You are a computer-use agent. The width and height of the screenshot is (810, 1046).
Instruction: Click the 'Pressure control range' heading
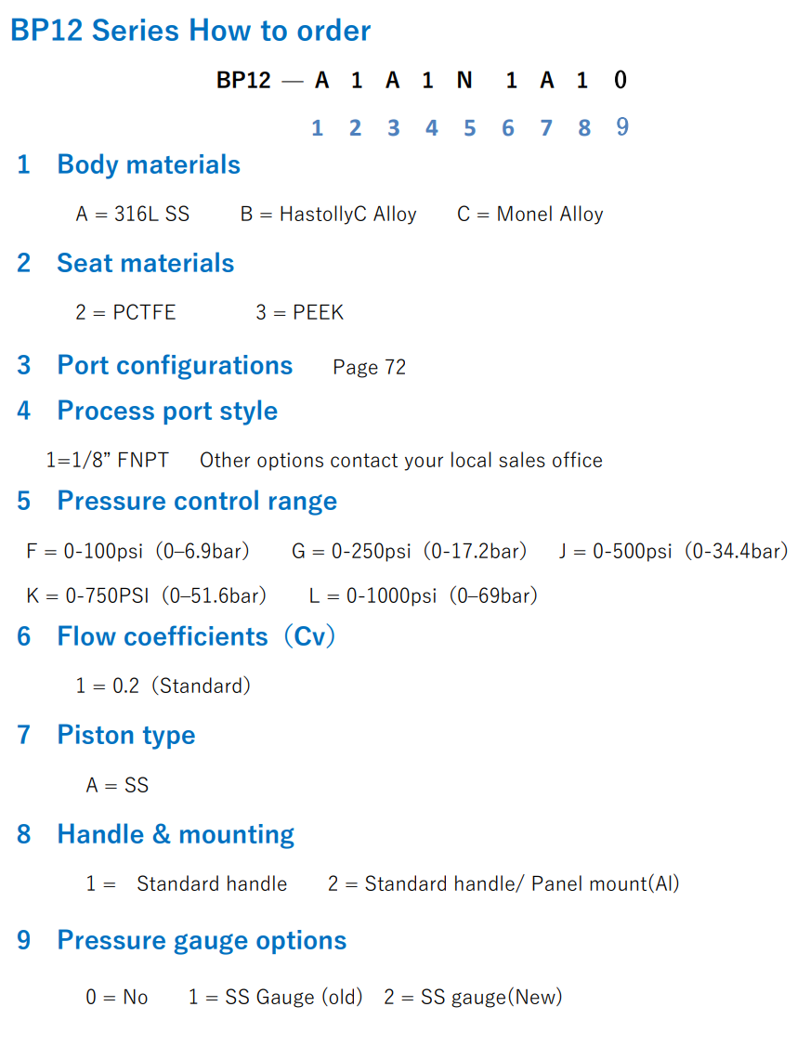tap(197, 501)
